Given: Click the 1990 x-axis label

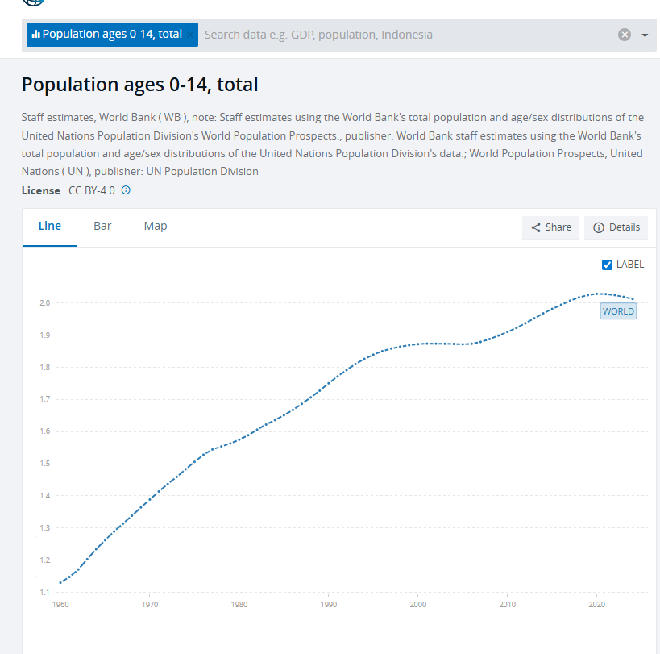Looking at the screenshot, I should (328, 604).
